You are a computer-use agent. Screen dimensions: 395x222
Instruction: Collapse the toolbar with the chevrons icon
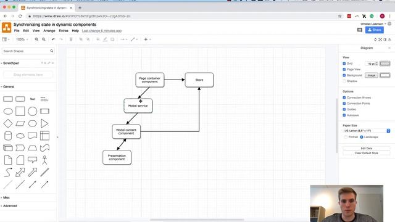click(x=389, y=39)
